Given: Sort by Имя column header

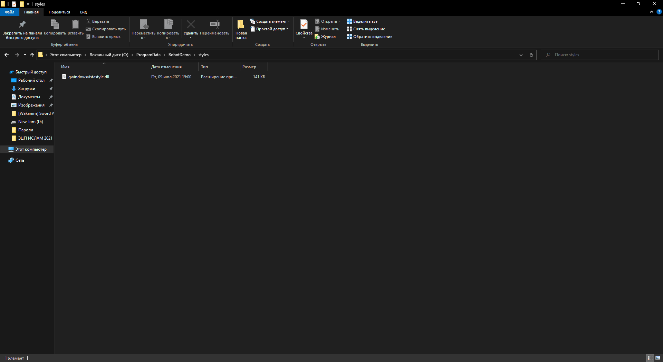Looking at the screenshot, I should coord(104,67).
